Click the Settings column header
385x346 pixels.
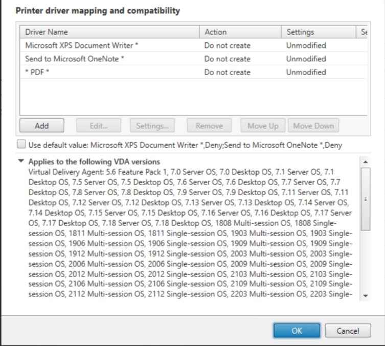tap(319, 32)
